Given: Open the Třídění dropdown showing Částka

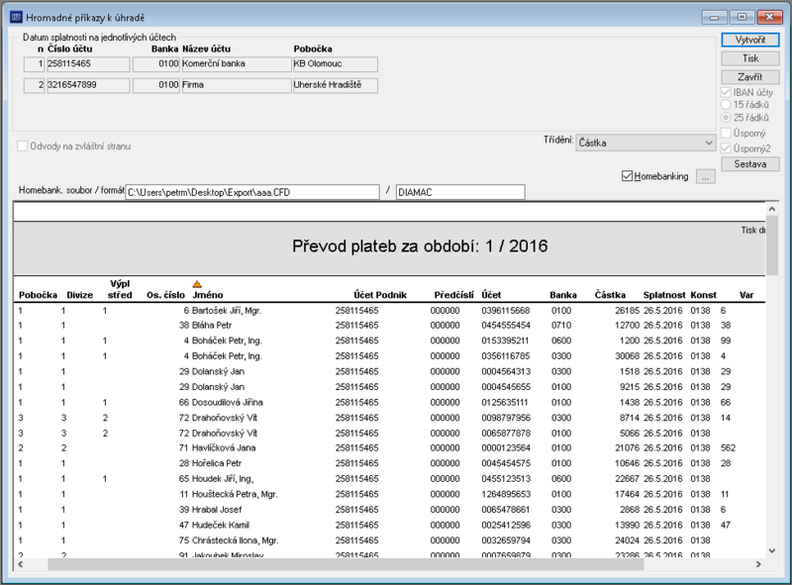Looking at the screenshot, I should click(645, 143).
